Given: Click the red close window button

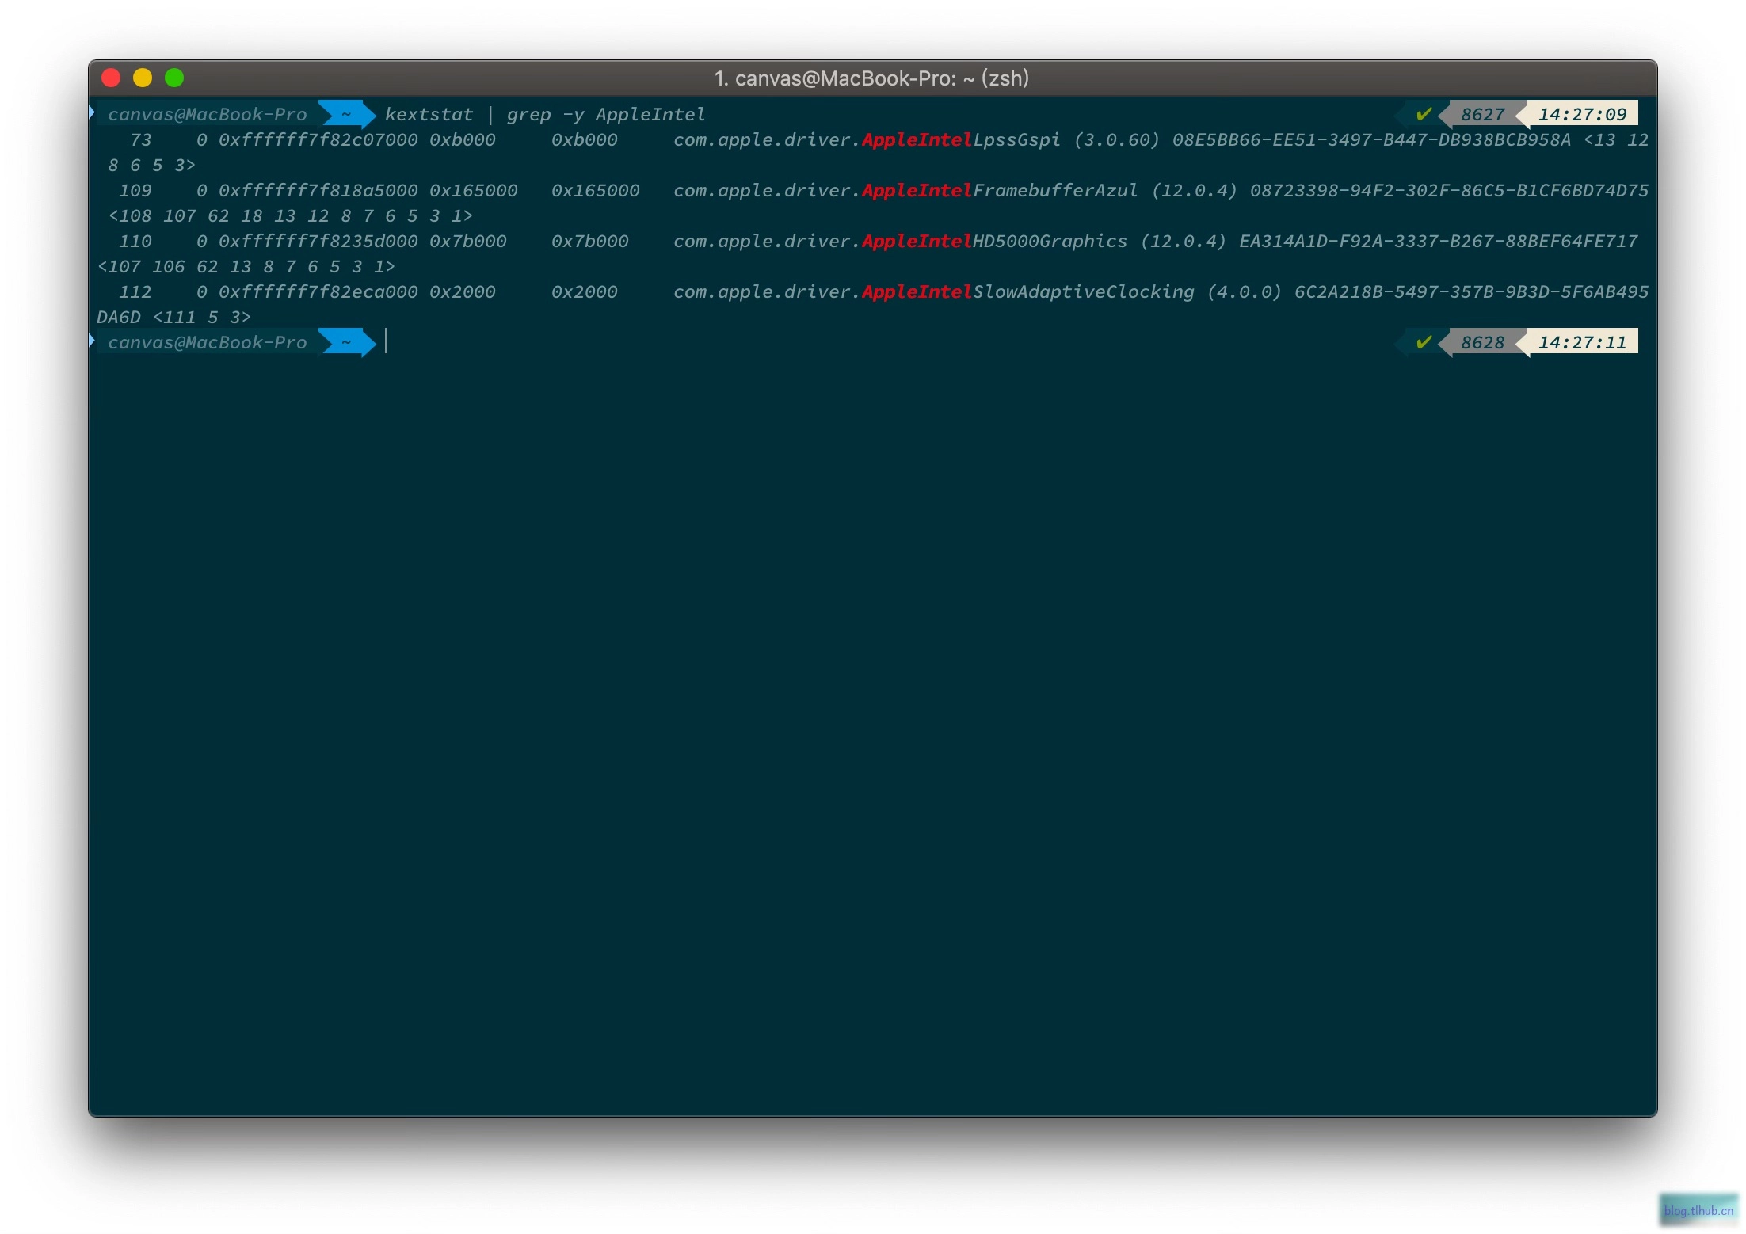Looking at the screenshot, I should [x=111, y=78].
